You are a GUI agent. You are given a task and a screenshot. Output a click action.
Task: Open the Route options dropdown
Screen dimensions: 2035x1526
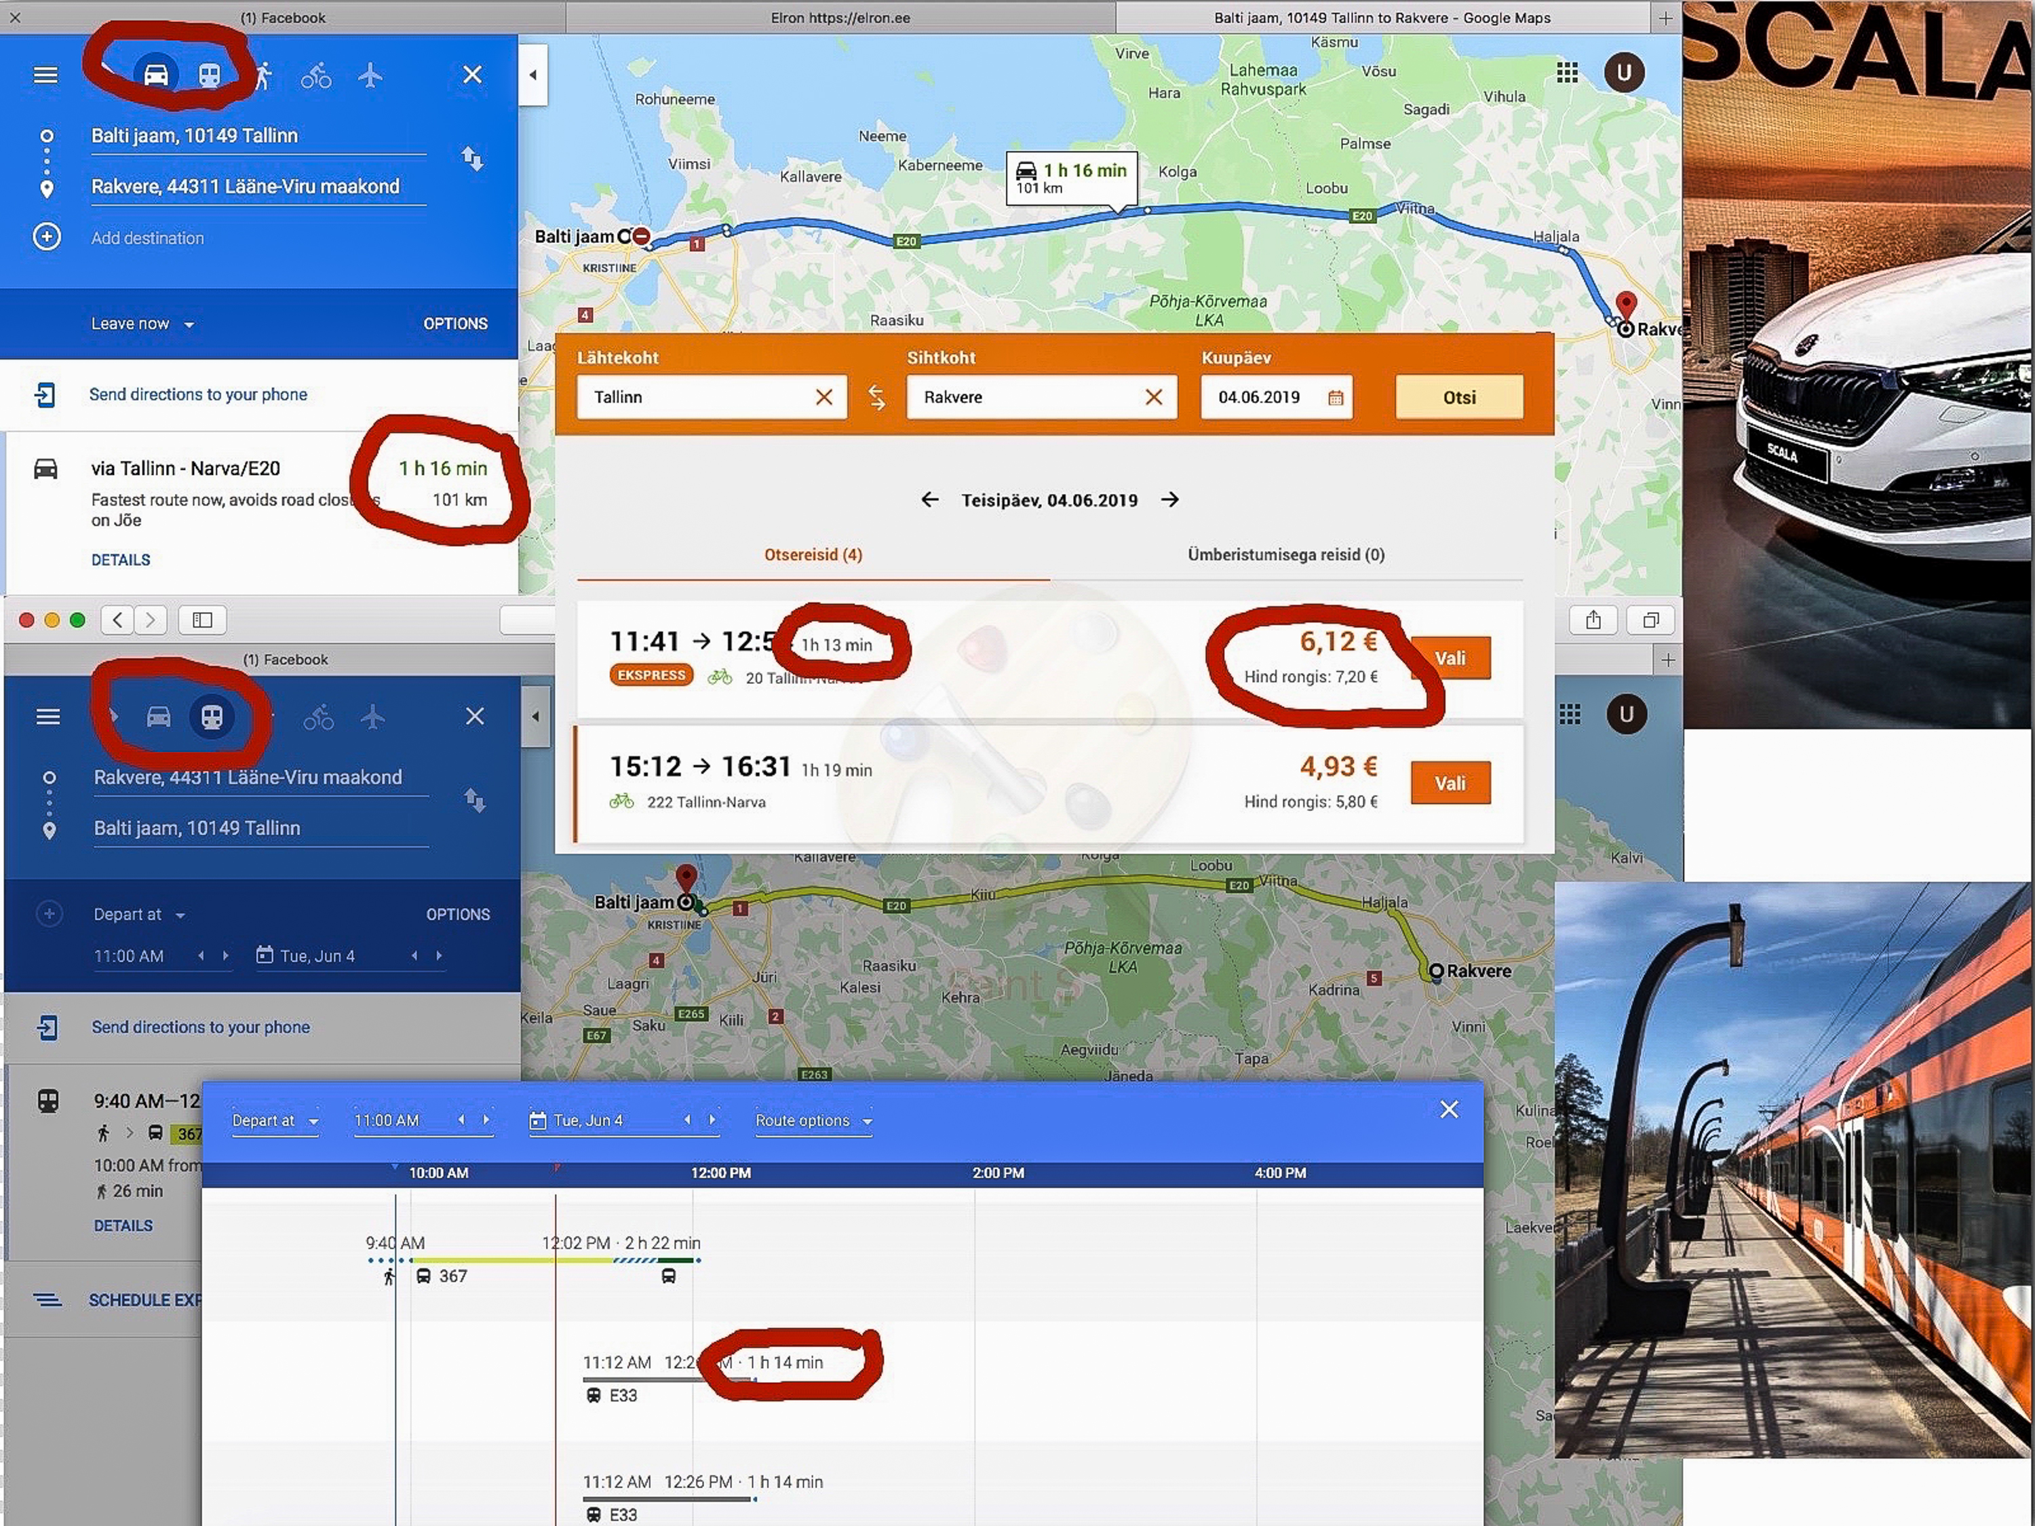pos(814,1121)
